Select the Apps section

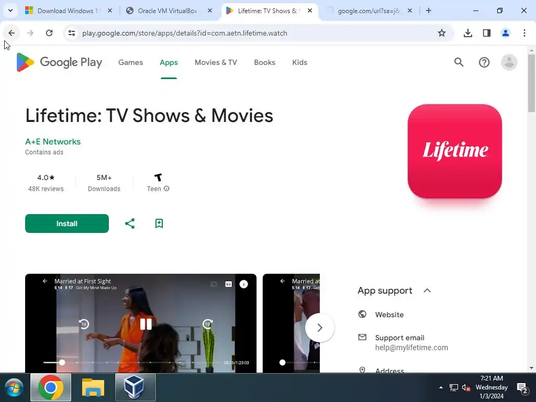tap(169, 63)
